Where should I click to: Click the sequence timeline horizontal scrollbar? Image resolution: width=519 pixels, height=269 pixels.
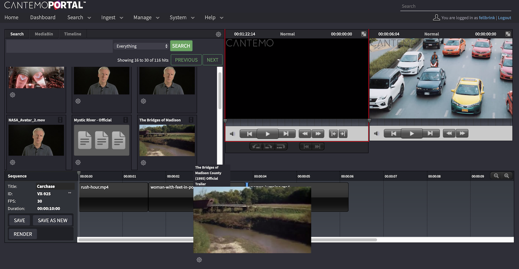click(228, 240)
